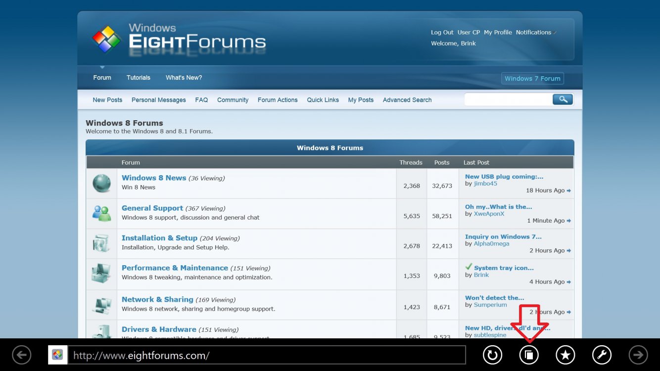Viewport: 660px width, 371px height.
Task: Click the browser Forward arrow button
Action: 638,355
